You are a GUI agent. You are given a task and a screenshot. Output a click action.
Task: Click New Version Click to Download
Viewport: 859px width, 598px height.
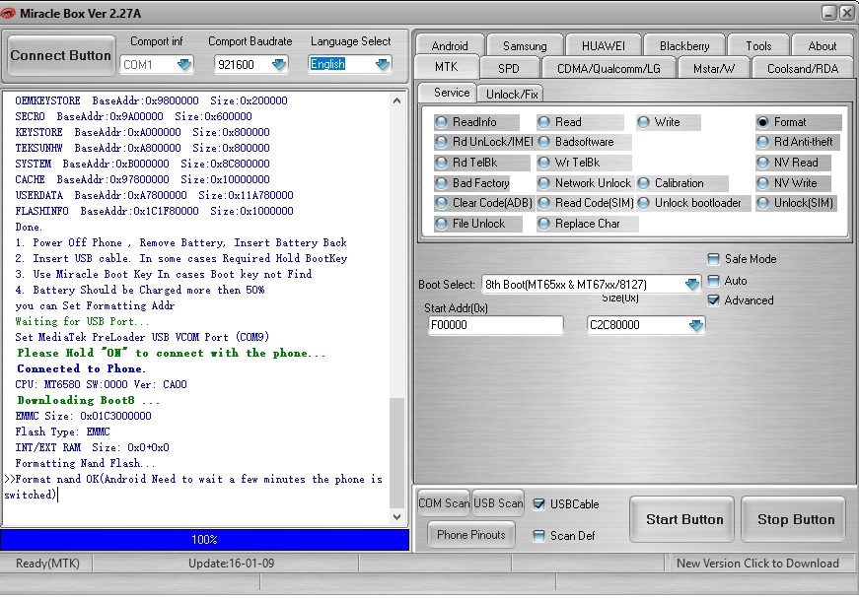757,563
